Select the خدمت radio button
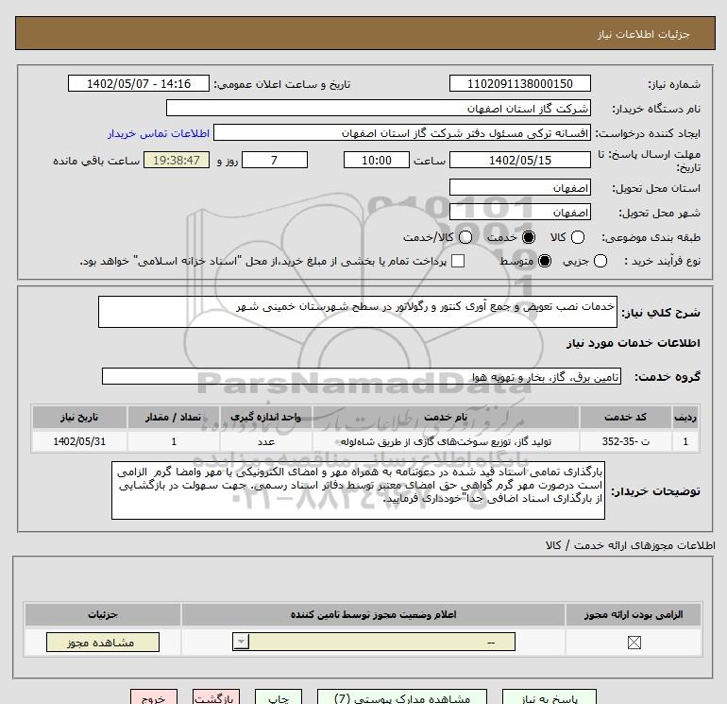This screenshot has width=727, height=704. coord(528,237)
